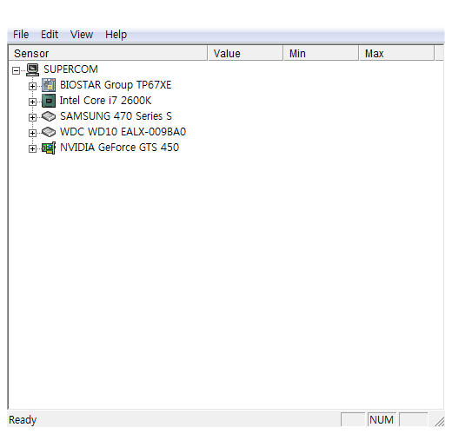
Task: Expand the BIOSTAR Group TP67XE node
Action: [x=32, y=86]
